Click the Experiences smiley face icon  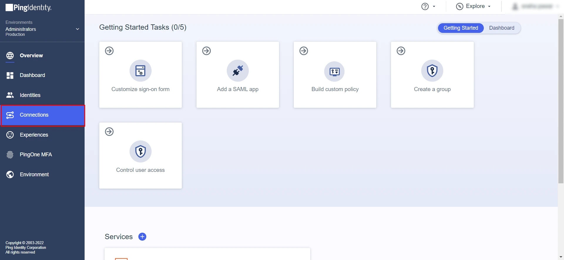click(x=10, y=135)
